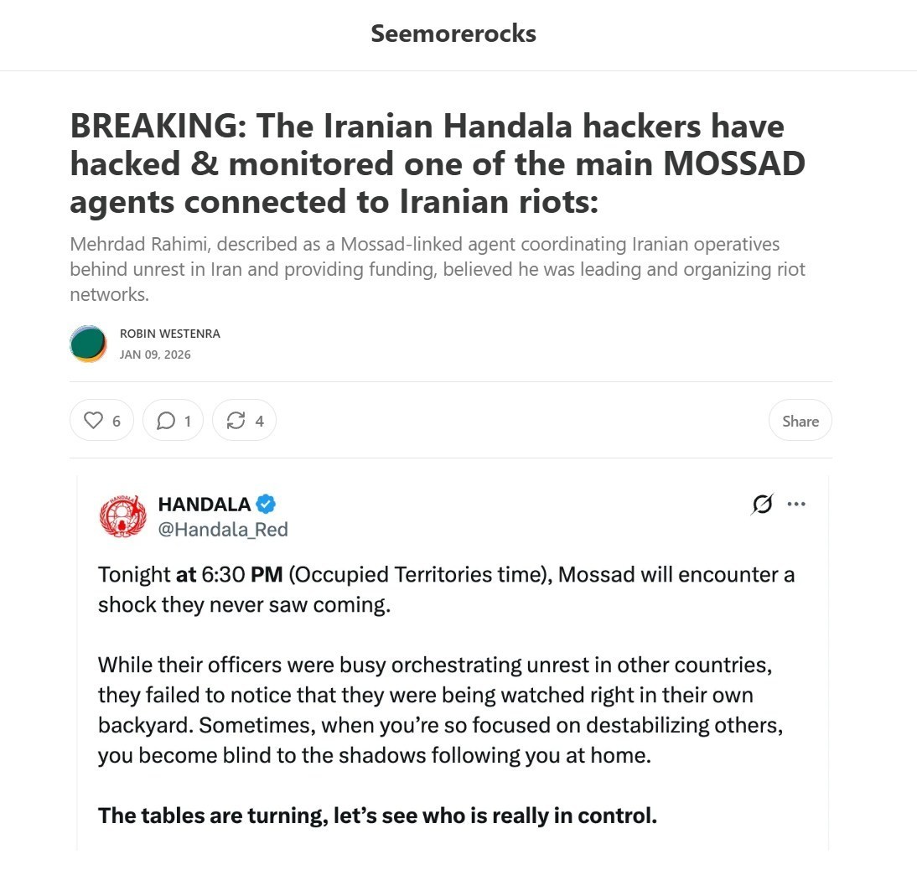
Task: Open Robin Westenra's round avatar
Action: tap(88, 344)
